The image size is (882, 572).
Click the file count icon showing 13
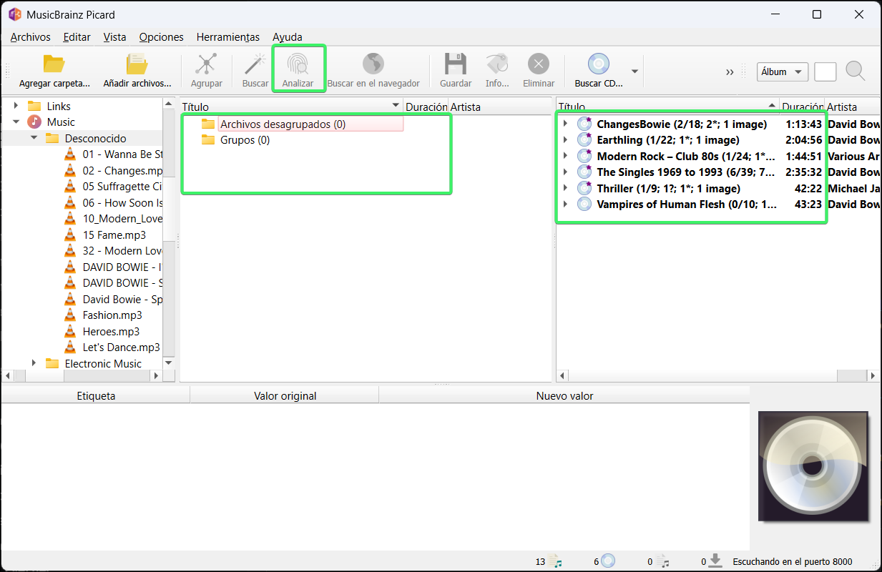556,561
